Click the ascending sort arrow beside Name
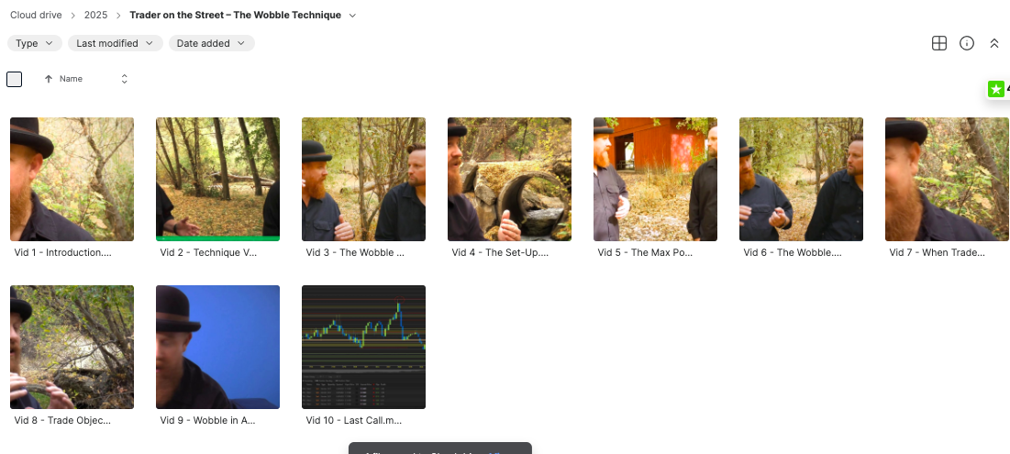Image resolution: width=1010 pixels, height=454 pixels. coord(49,79)
